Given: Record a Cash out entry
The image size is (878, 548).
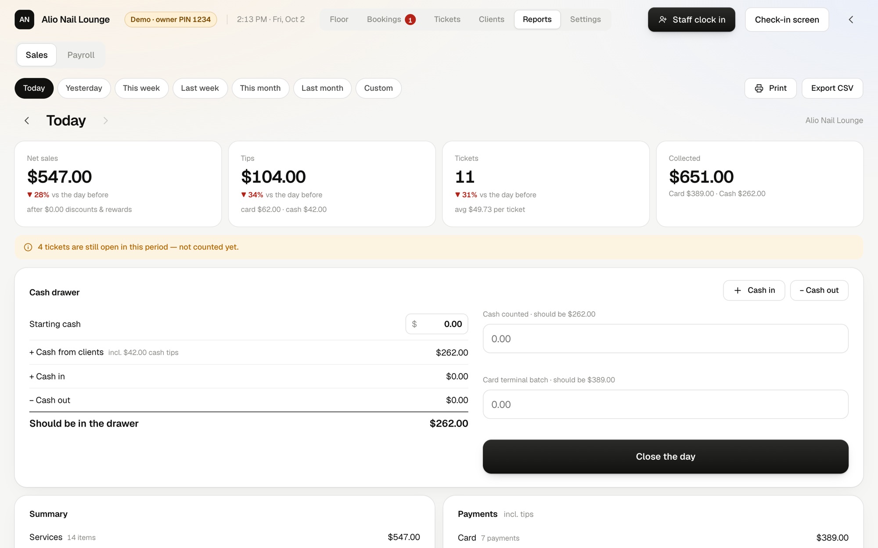Looking at the screenshot, I should pyautogui.click(x=819, y=290).
